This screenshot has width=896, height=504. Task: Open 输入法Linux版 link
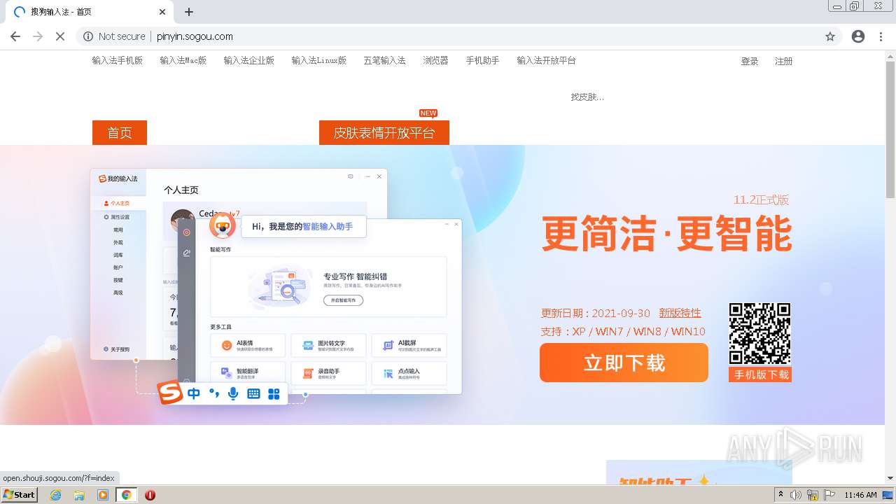(x=319, y=61)
